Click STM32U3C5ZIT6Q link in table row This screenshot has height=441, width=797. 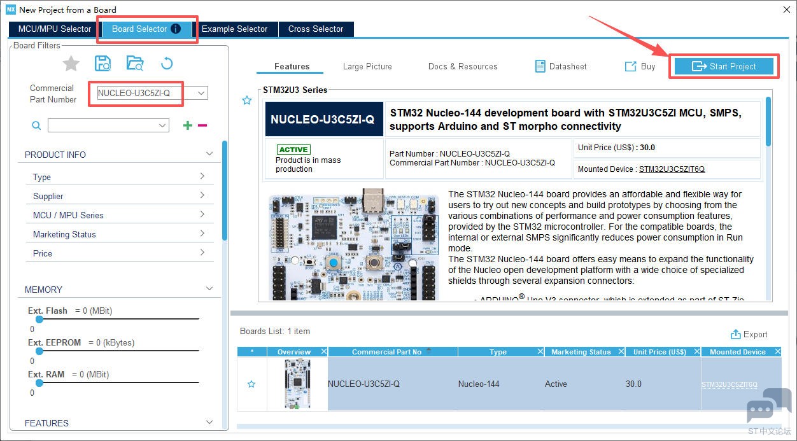[730, 384]
